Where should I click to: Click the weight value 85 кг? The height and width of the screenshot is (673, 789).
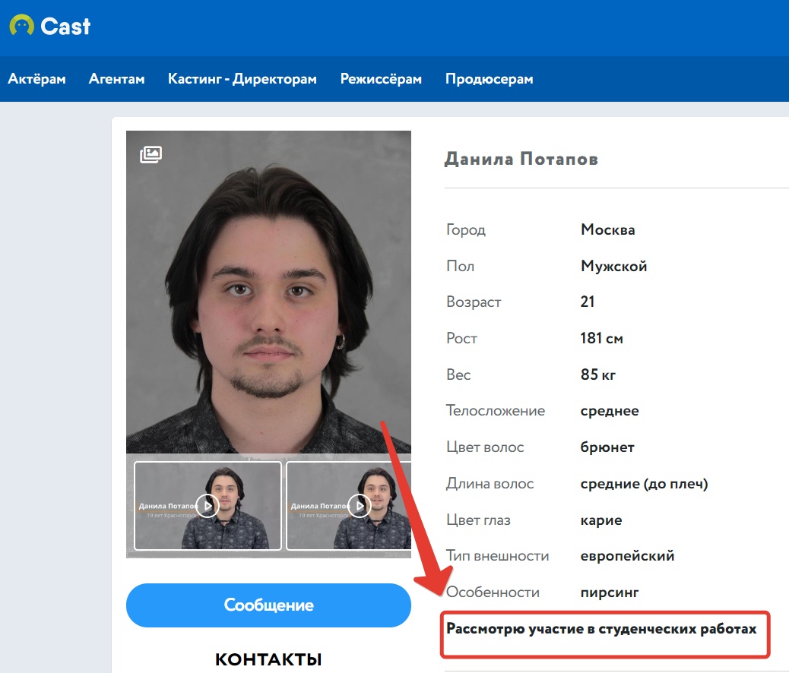click(x=597, y=374)
